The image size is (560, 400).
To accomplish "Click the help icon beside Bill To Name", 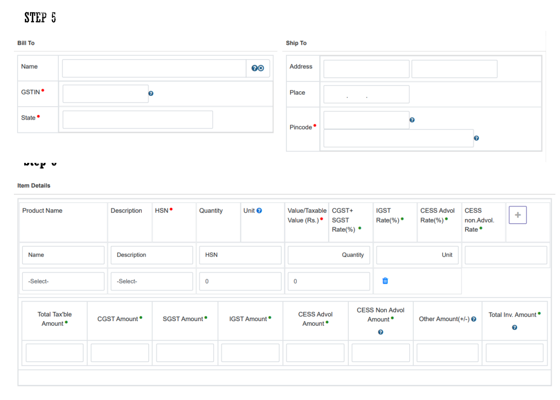I will [x=254, y=69].
